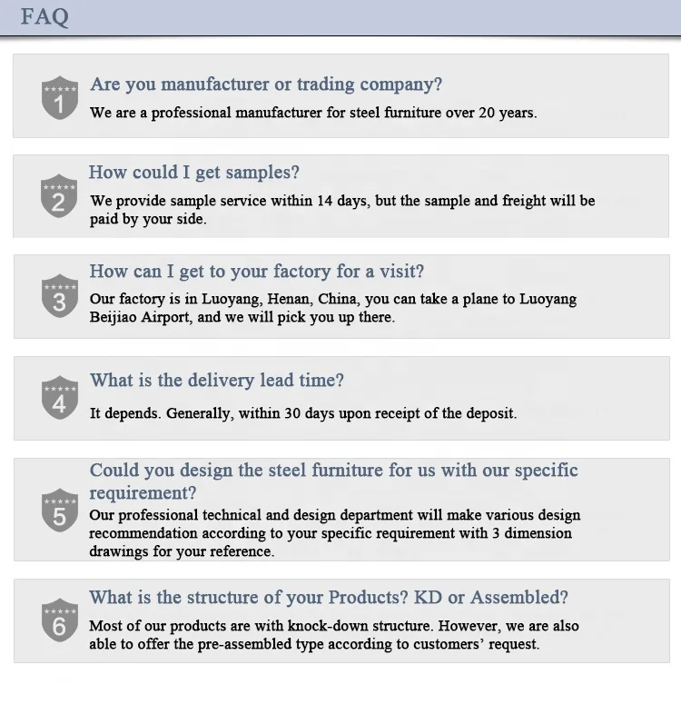Viewport: 681px width, 724px height.
Task: Click answer about 3 dimension drawings
Action: (x=334, y=533)
